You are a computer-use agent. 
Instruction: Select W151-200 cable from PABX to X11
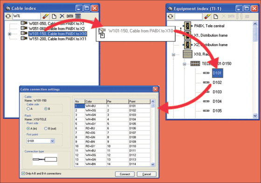57,39
